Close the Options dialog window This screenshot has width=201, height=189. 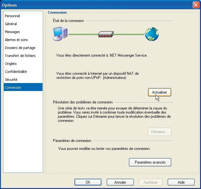pyautogui.click(x=196, y=5)
